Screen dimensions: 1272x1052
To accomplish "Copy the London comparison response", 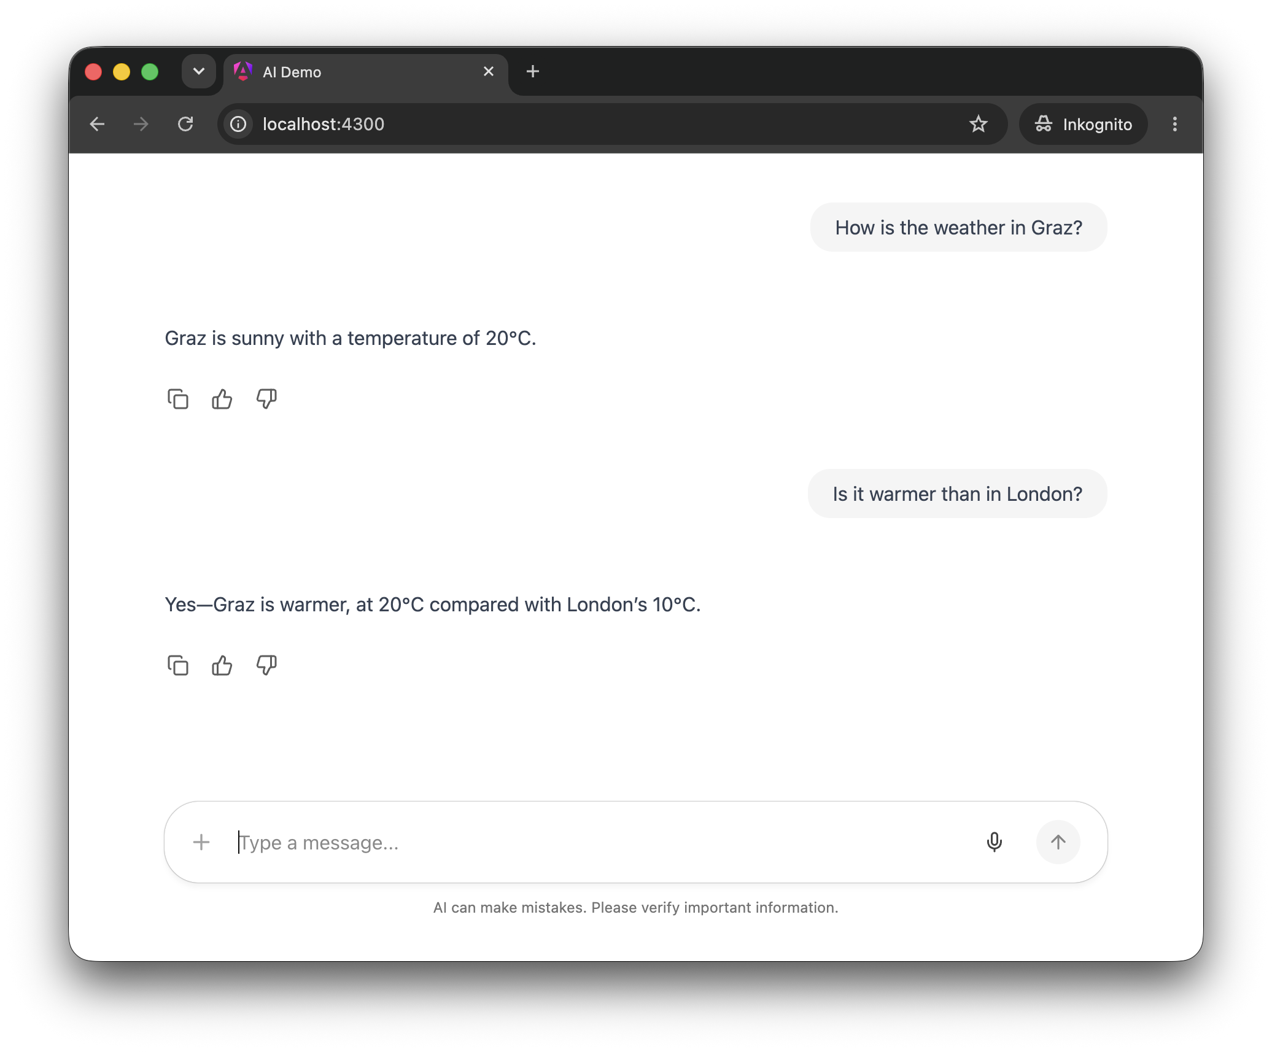I will [x=178, y=665].
